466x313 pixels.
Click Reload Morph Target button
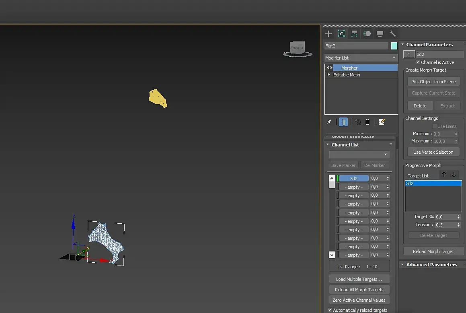433,251
